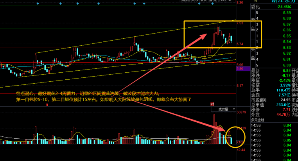Click the 总市值 value 233.6亿
This screenshot has height=161, width=298.
coord(284,105)
